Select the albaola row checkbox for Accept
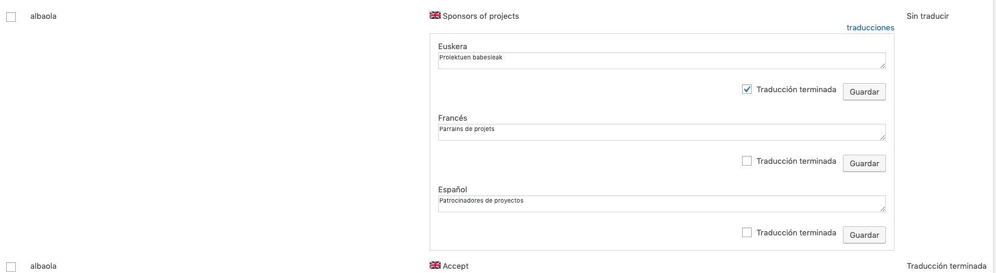This screenshot has width=996, height=273. pos(11,267)
